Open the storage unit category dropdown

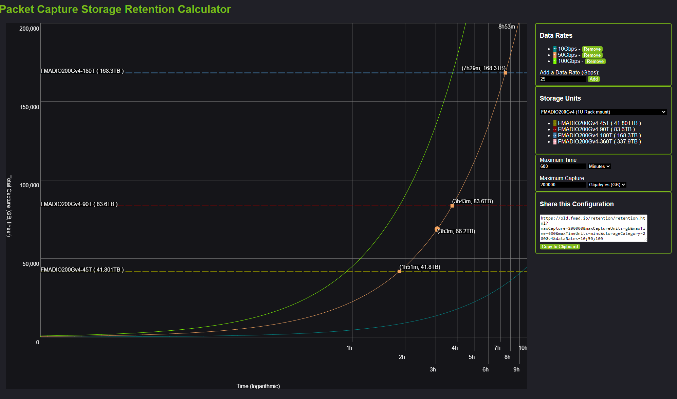(603, 112)
